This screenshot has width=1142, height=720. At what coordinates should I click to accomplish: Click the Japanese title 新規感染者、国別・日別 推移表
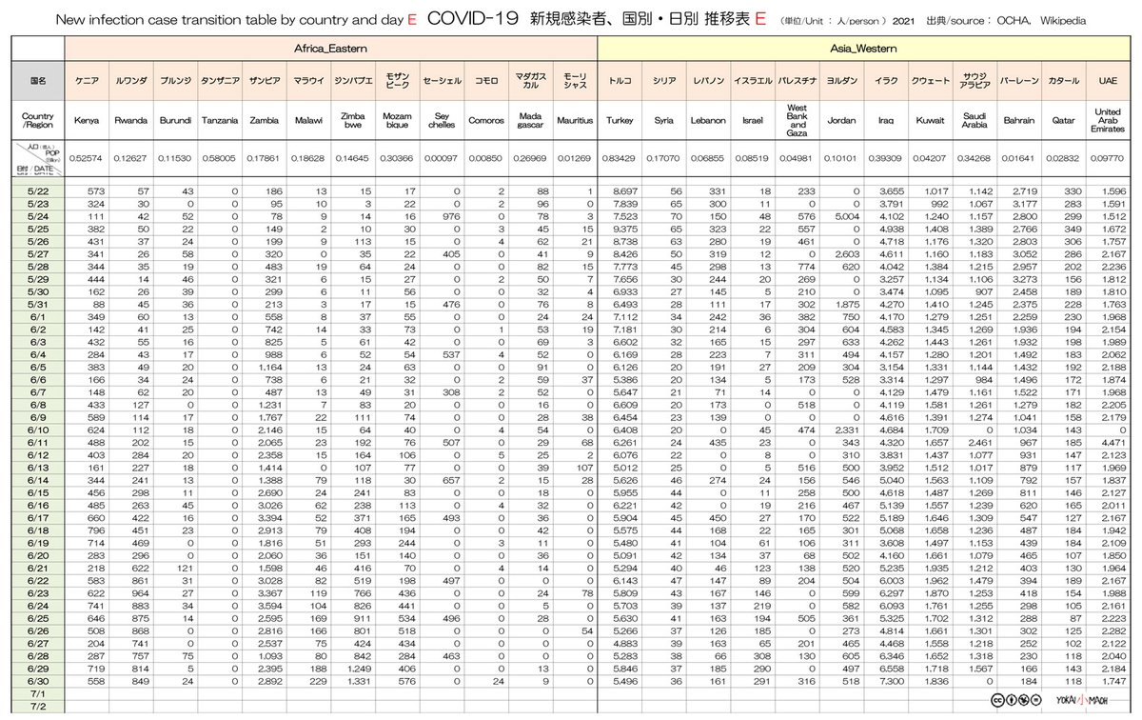tap(640, 19)
